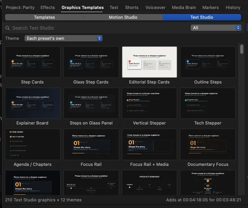Switch to the Shorts tab
The width and height of the screenshot is (248, 208).
[x=131, y=7]
